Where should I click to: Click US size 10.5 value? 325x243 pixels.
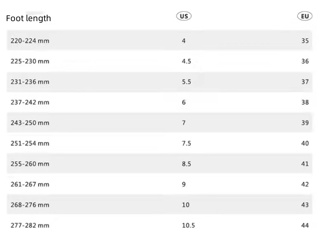pos(188,225)
